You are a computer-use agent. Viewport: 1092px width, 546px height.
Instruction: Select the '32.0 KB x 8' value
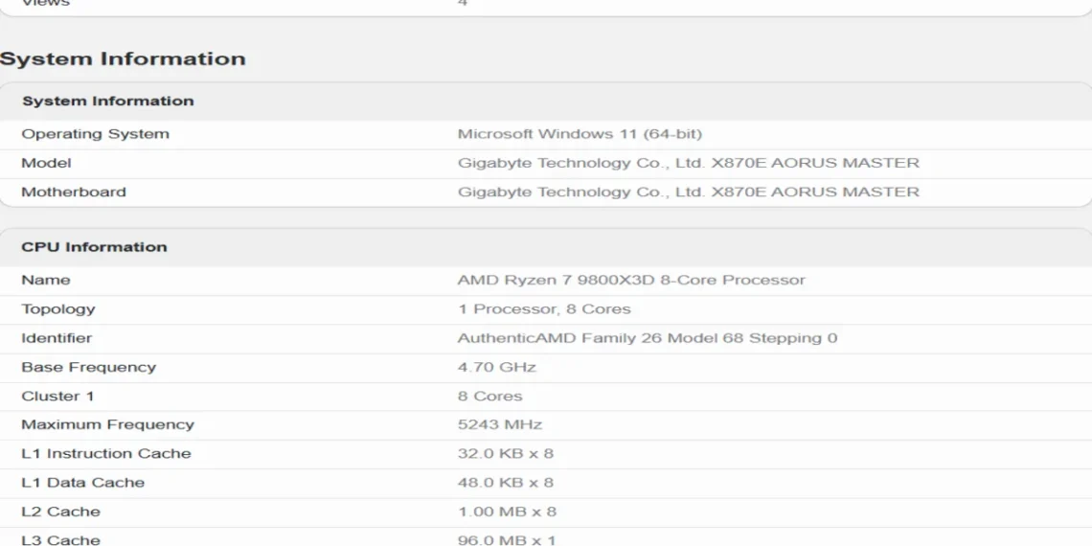(x=506, y=454)
